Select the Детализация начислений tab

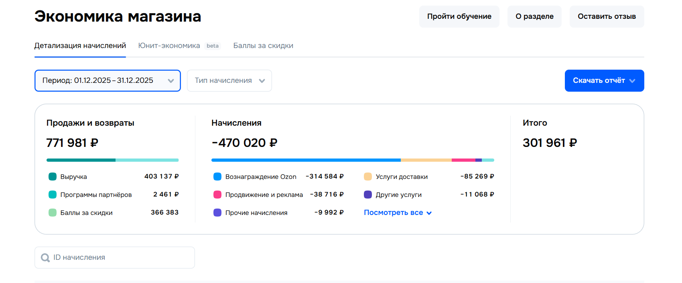pos(80,46)
